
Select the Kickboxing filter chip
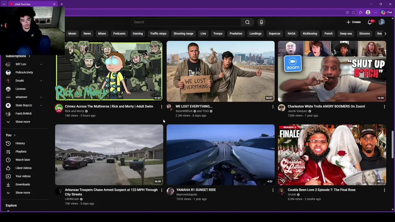pyautogui.click(x=310, y=34)
